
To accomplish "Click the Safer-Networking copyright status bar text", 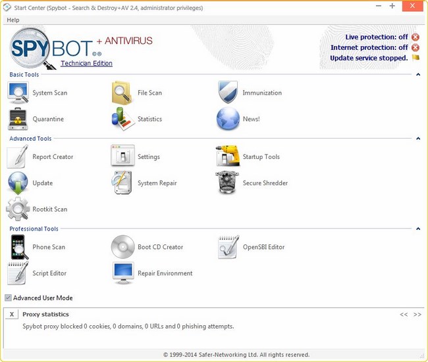I will 236,355.
